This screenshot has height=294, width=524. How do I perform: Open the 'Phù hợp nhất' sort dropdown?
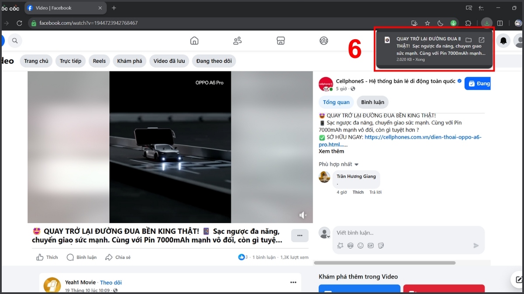[x=338, y=164]
